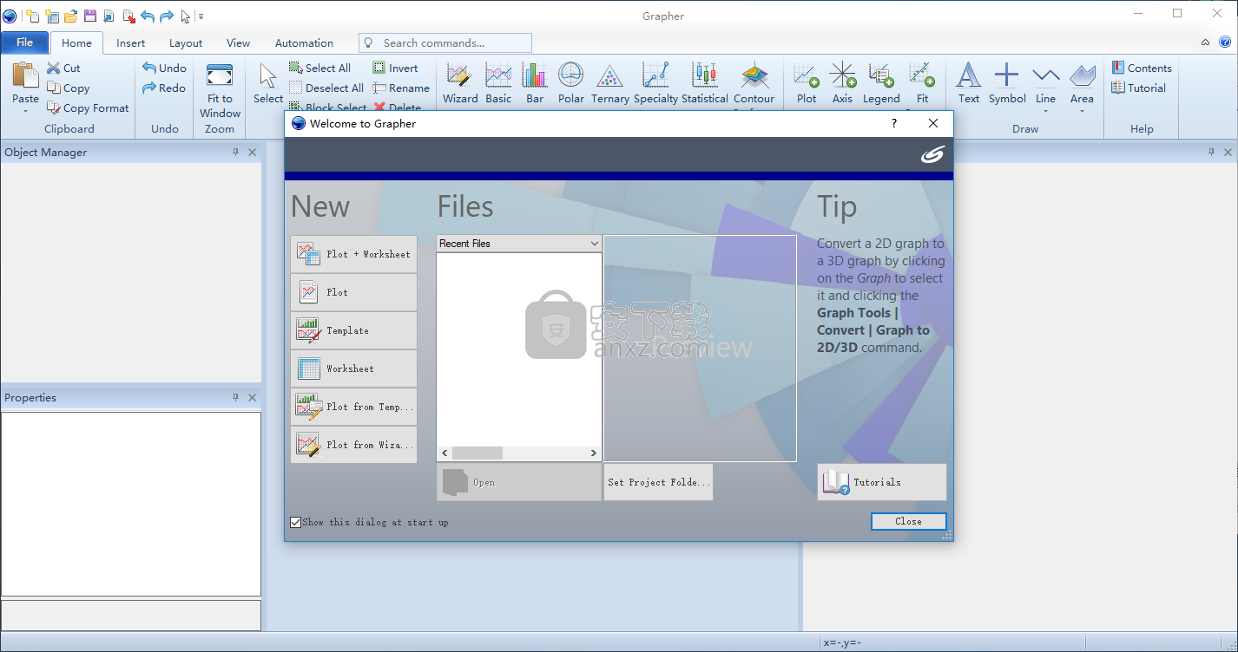Open the Specialty plot icon
Viewport: 1238px width, 652px height.
pyautogui.click(x=655, y=75)
